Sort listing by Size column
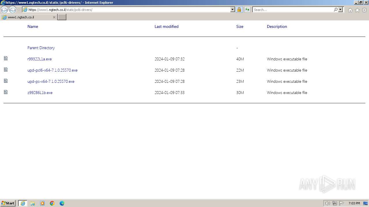369x207 pixels. click(240, 26)
